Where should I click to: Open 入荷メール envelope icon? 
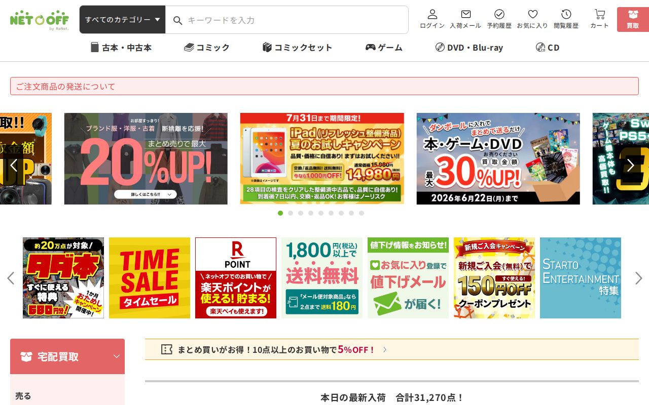point(465,19)
